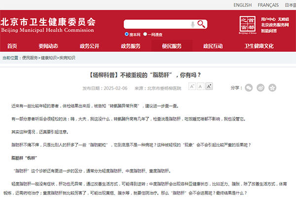The width and height of the screenshot is (296, 197).
Task: Click 健康知识 in the breadcrumb
Action: tap(48, 58)
